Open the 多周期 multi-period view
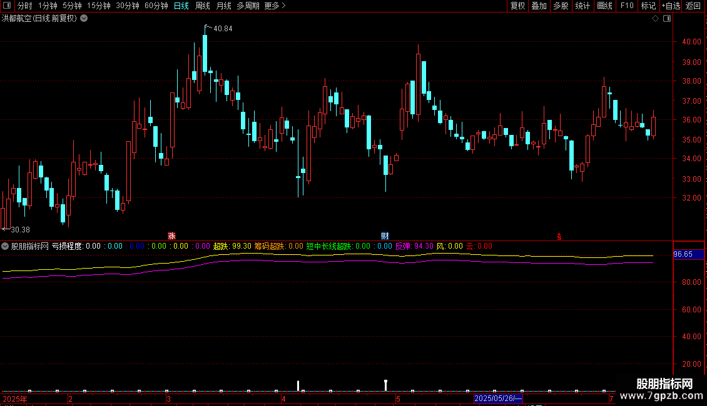 [248, 6]
